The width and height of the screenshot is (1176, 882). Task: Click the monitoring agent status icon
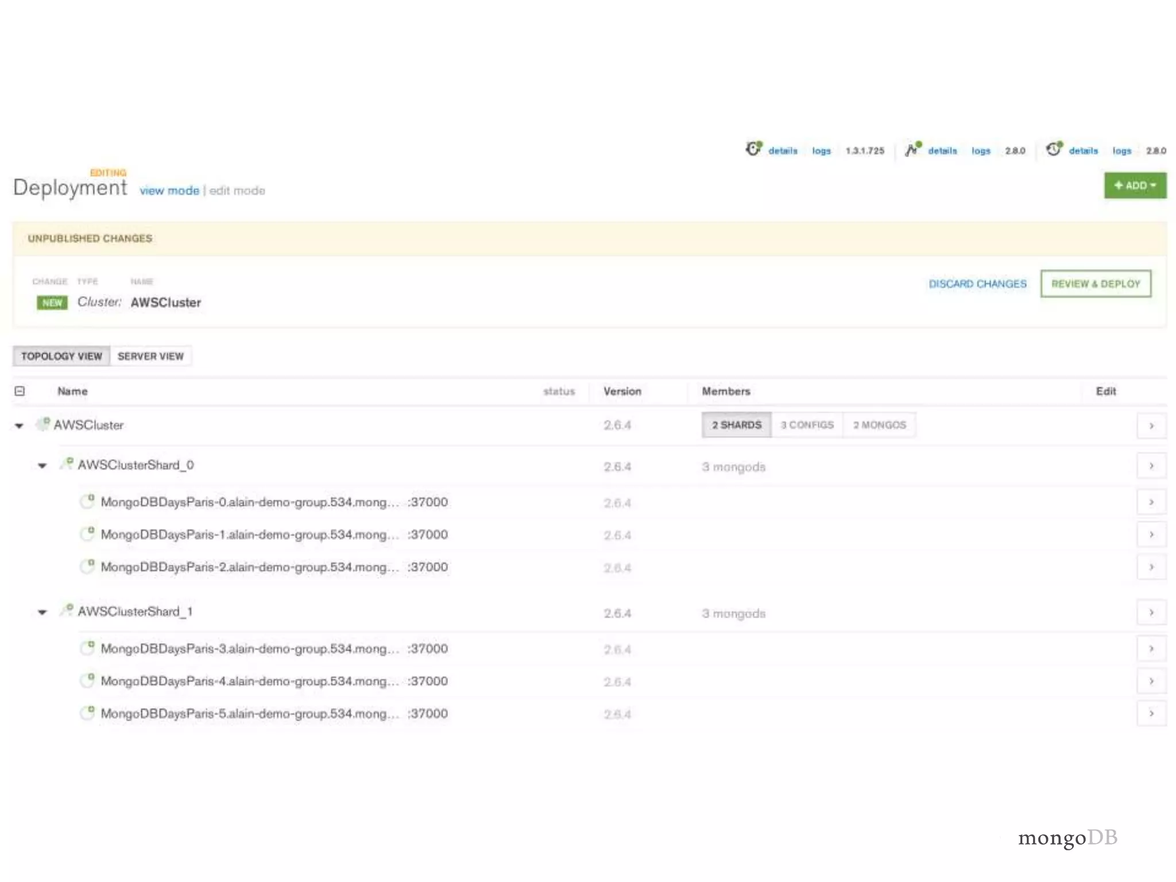click(913, 149)
